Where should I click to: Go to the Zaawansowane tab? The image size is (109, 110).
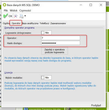(58, 23)
